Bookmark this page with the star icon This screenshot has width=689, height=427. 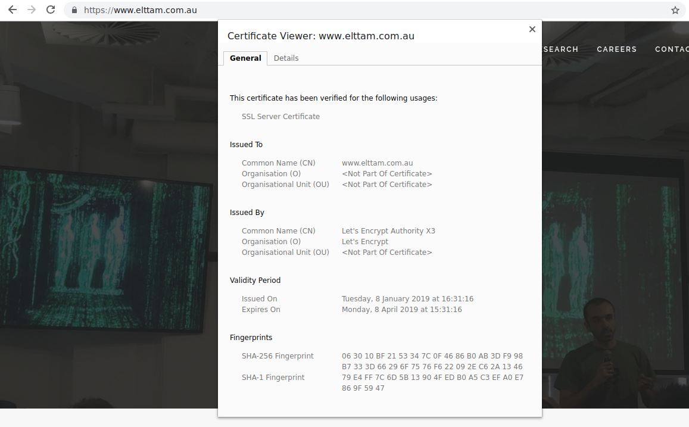(x=675, y=10)
